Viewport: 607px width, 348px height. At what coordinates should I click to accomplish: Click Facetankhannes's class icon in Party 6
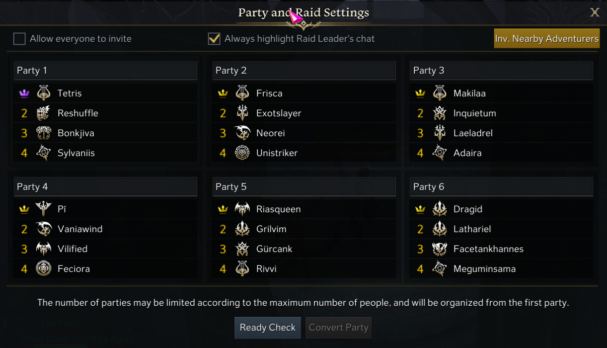click(x=440, y=249)
